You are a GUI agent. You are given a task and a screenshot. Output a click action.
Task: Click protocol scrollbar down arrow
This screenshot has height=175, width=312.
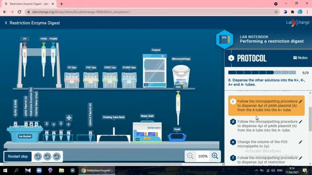(x=310, y=164)
